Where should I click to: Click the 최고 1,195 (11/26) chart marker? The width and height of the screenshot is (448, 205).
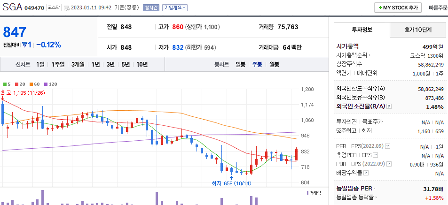(23, 93)
